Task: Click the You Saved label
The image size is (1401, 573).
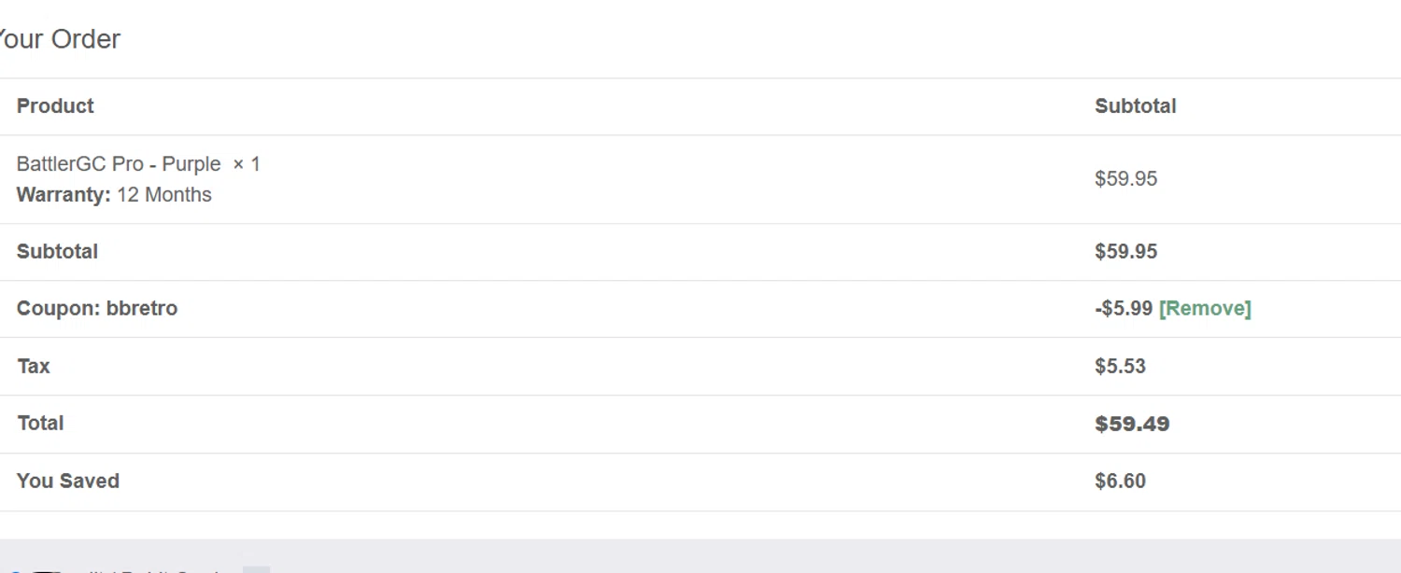Action: [x=68, y=482]
